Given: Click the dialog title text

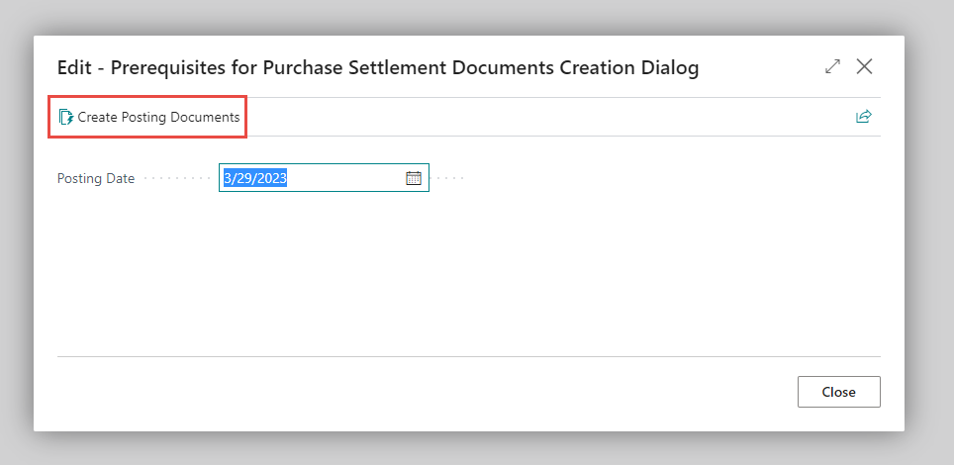Looking at the screenshot, I should click(376, 67).
